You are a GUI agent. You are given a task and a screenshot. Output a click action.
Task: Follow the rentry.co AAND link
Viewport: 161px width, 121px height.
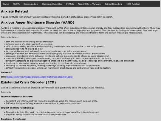[39, 77]
